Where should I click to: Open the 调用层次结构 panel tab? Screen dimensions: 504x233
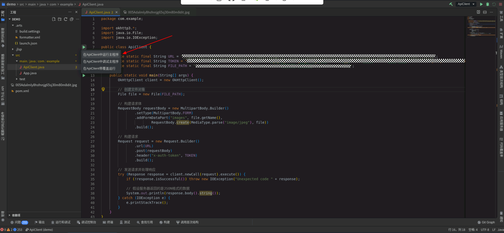(187, 222)
